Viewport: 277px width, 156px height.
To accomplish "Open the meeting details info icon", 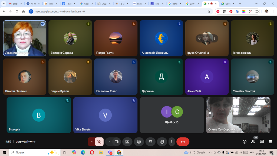I will [245, 142].
